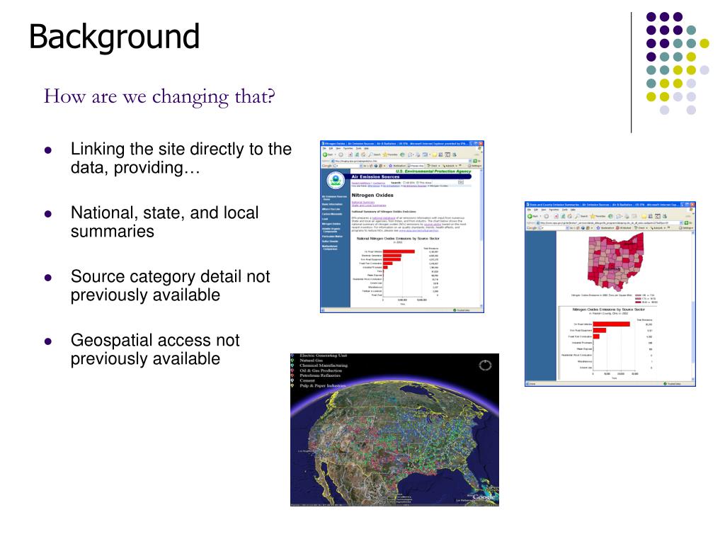725x544 pixels.
Task: Click 'Pulp & Paper Industries' legend entry
Action: click(x=322, y=385)
